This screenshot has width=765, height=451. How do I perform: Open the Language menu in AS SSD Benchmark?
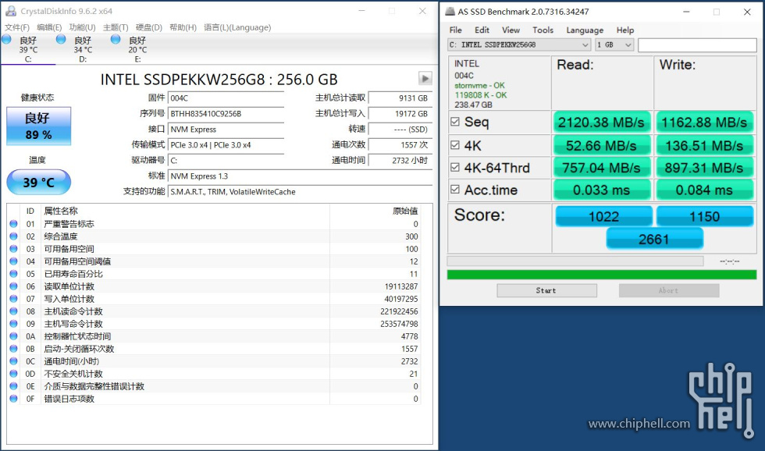(x=585, y=30)
